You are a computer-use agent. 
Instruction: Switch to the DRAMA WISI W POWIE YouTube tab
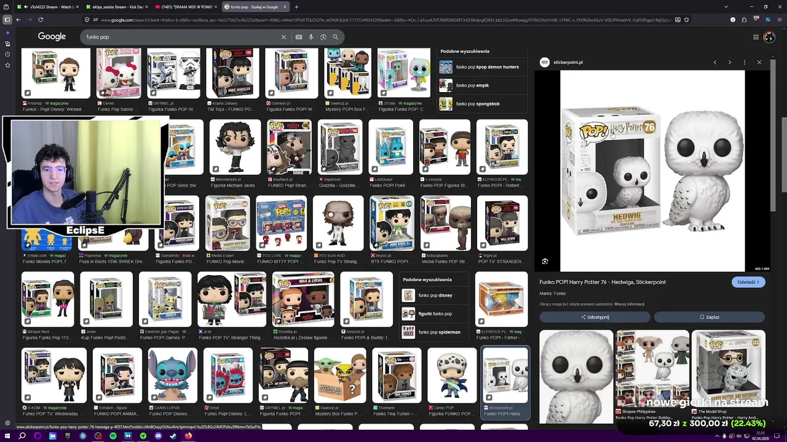click(x=186, y=7)
